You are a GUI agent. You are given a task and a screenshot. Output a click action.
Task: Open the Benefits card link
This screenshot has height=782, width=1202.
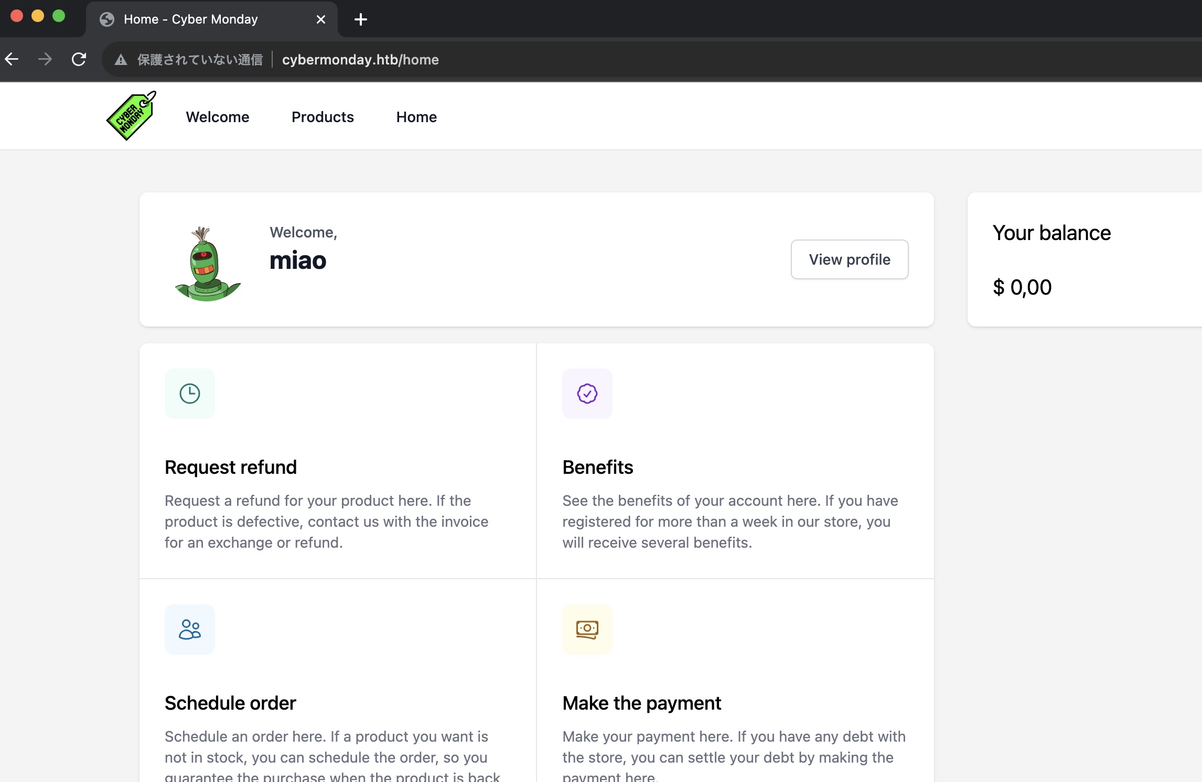coord(597,467)
